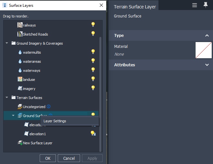Click the Sketched Roads layer icon
The image size is (213, 164).
coord(20,34)
